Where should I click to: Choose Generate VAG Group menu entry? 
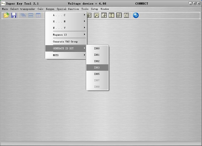pos(65,41)
